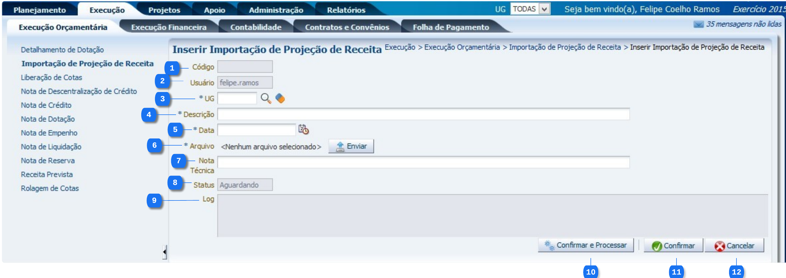Click Confirmar e Processar button
This screenshot has width=786, height=278.
click(x=586, y=246)
